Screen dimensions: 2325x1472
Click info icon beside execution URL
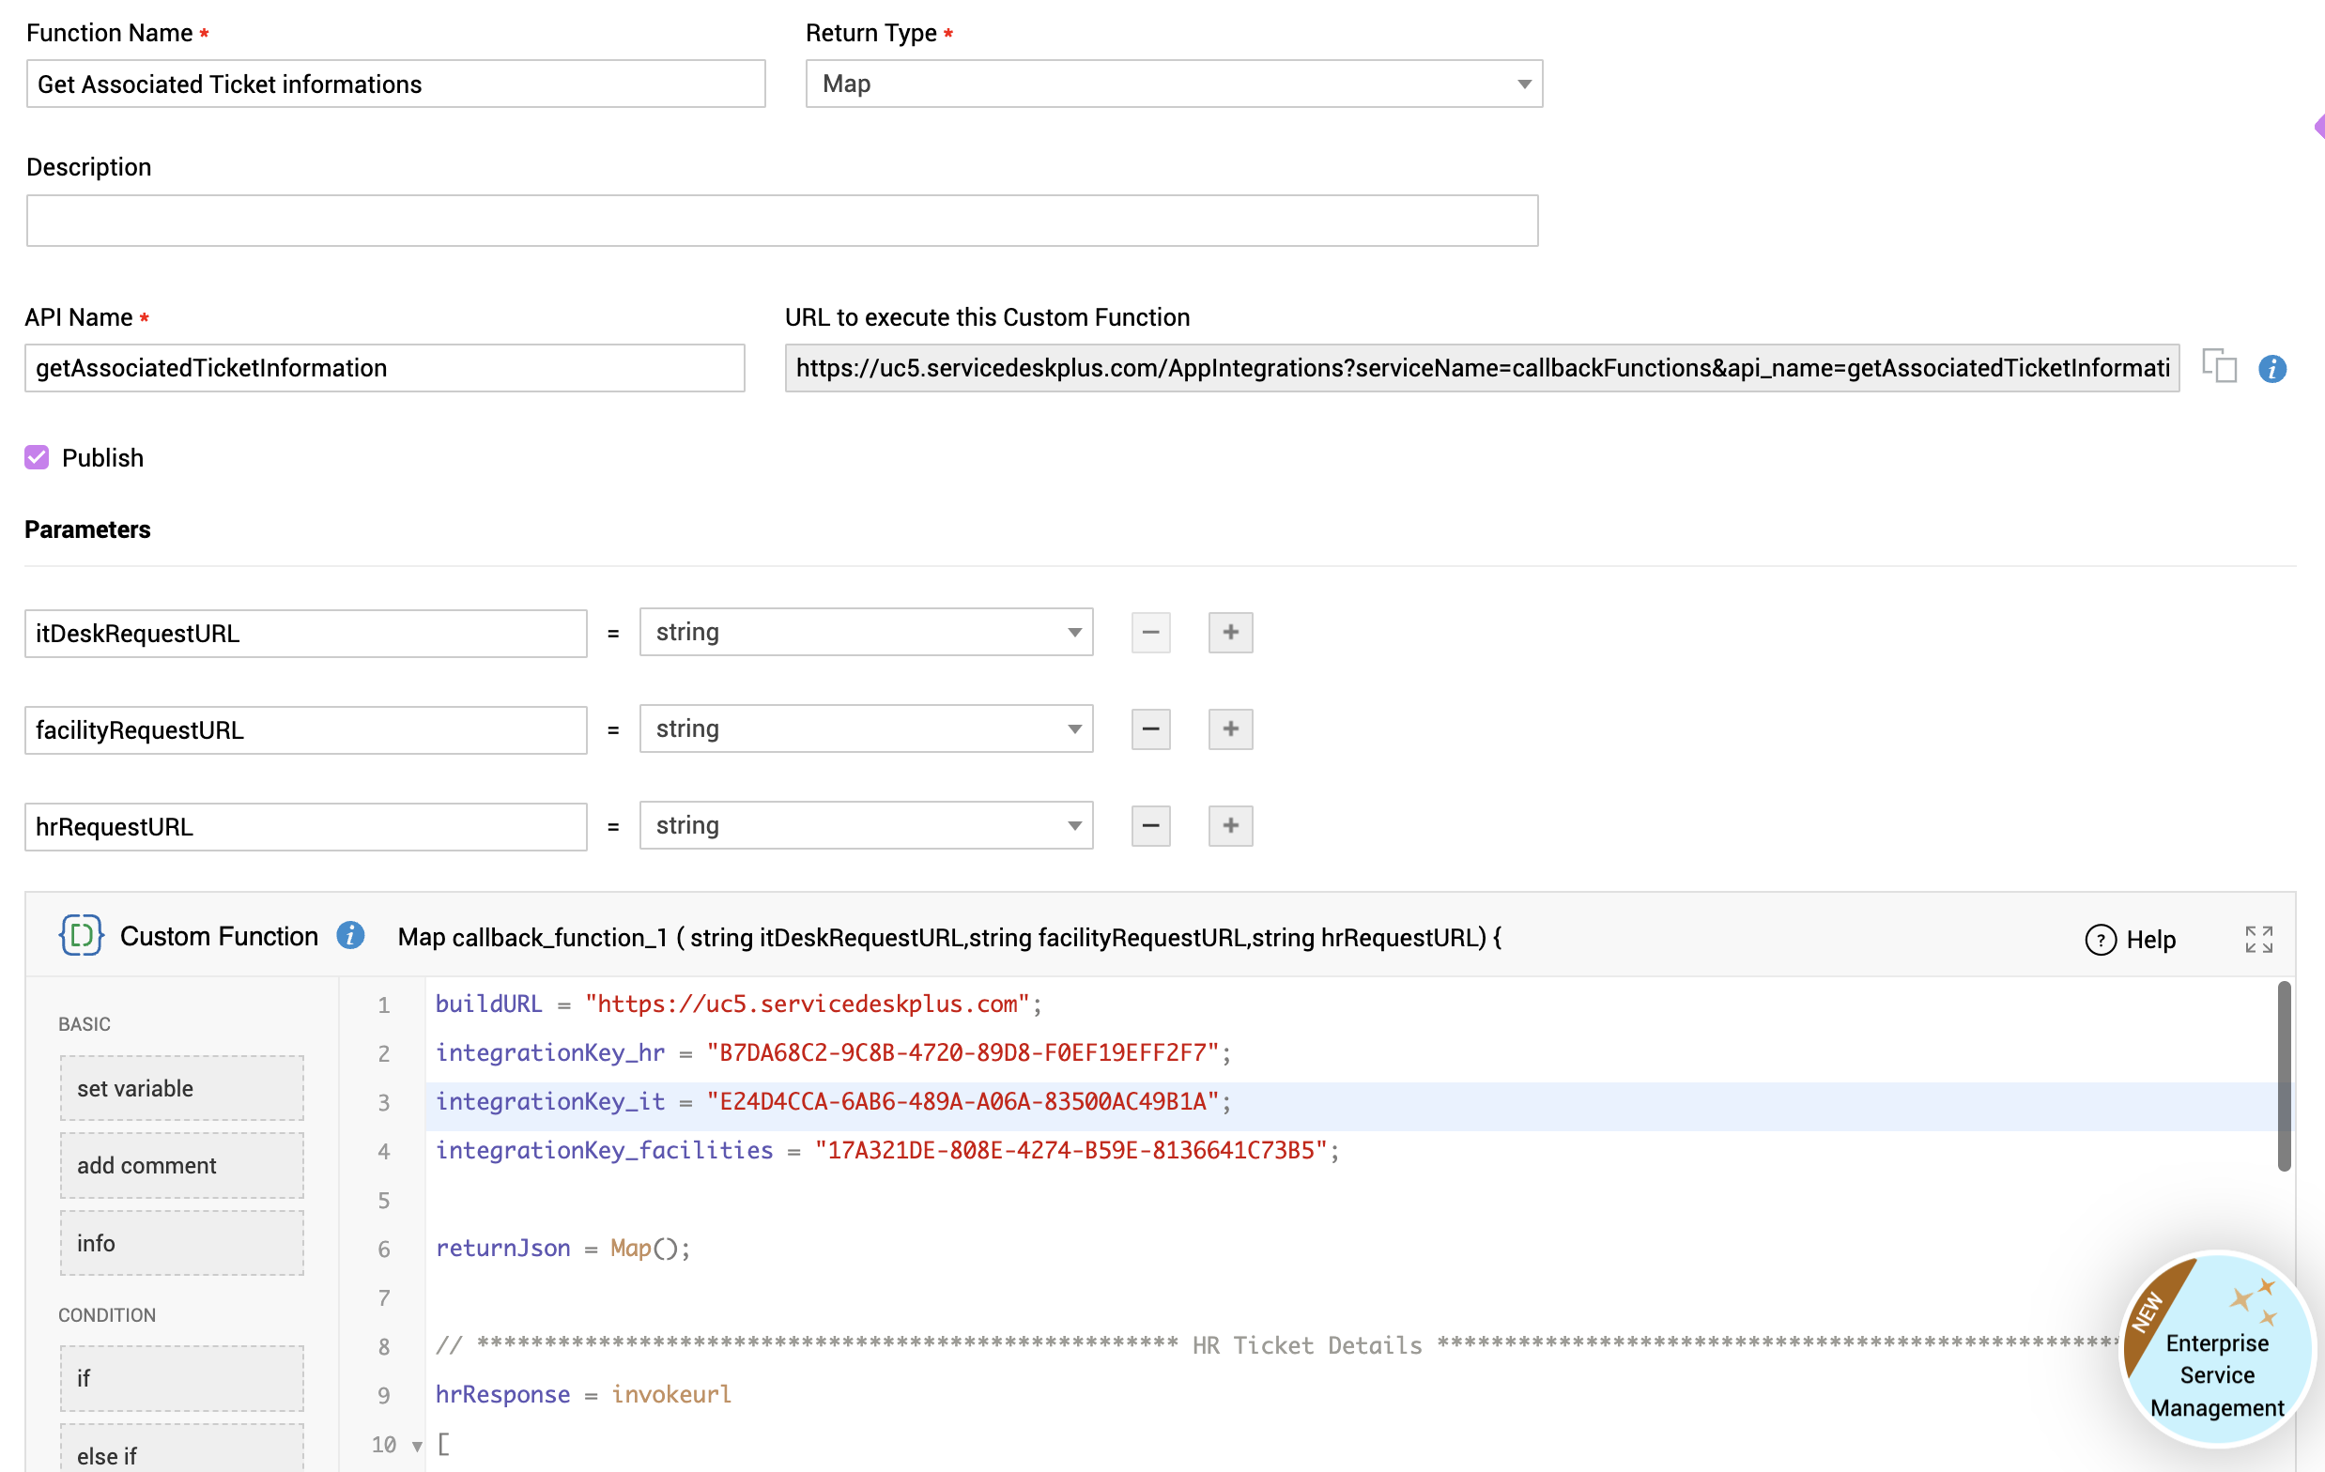[2271, 369]
